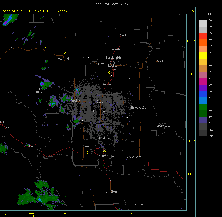The width and height of the screenshot is (222, 217).
Task: Click the Okotoks label
Action: (106, 180)
